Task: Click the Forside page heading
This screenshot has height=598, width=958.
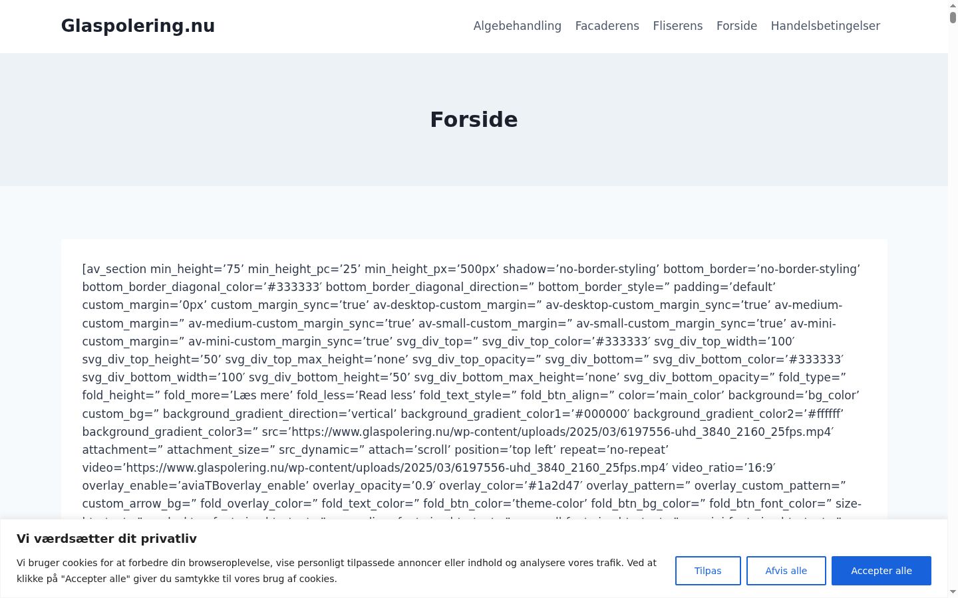Action: [474, 120]
